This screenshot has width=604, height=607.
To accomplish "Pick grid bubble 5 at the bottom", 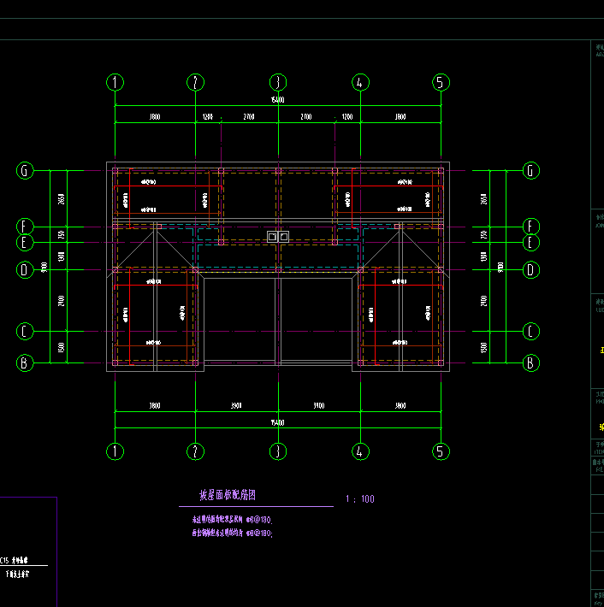I will [441, 451].
